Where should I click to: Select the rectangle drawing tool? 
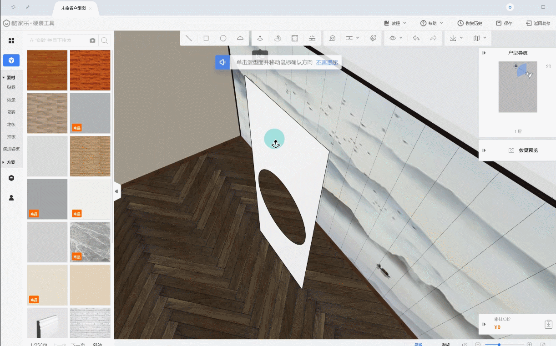(x=206, y=38)
